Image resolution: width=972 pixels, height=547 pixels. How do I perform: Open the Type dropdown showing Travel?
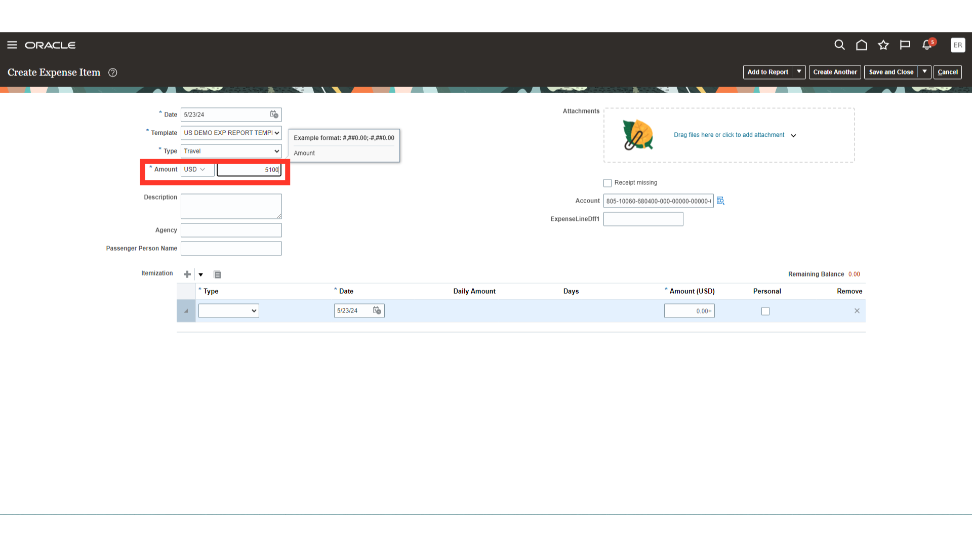[x=231, y=151]
